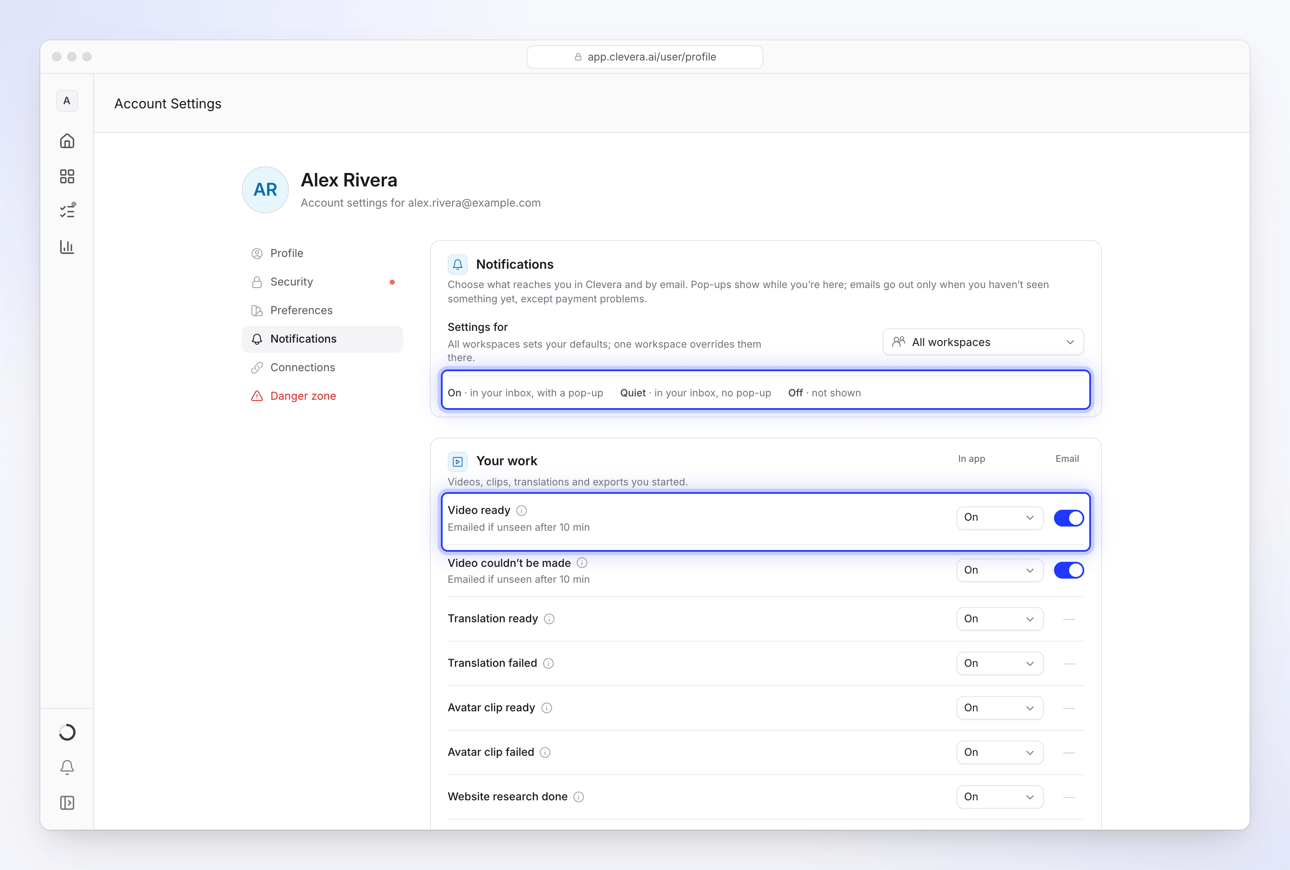Go to the Profile settings tab

(322, 253)
